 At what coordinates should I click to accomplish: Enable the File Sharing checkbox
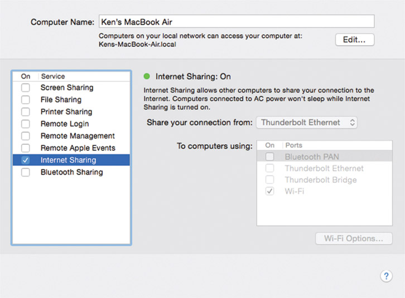click(x=26, y=100)
